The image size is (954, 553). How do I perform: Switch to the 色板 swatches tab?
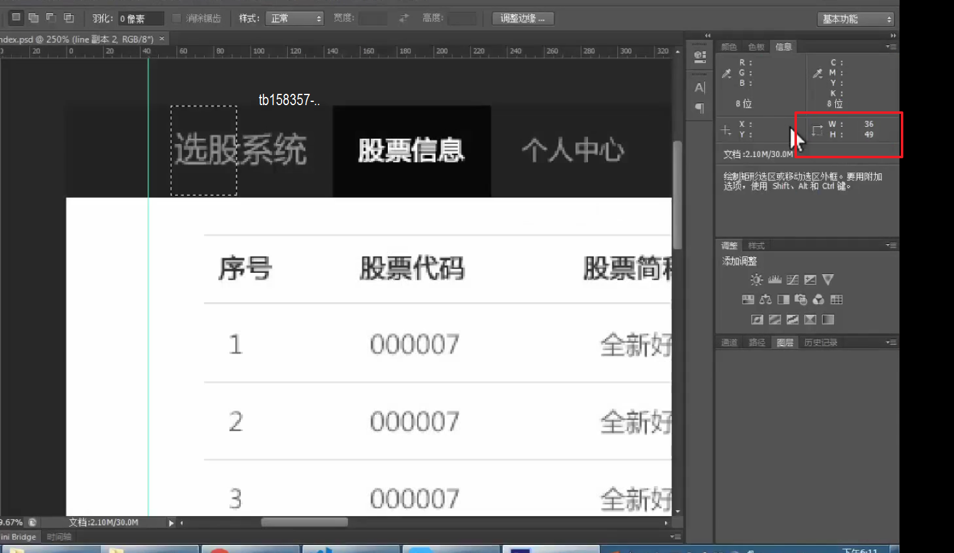pyautogui.click(x=756, y=47)
